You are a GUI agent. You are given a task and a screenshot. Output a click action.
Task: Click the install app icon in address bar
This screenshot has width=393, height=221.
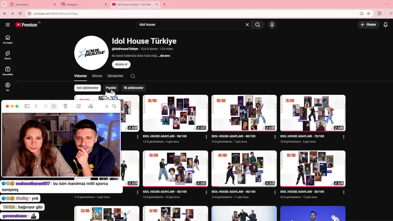362,14
